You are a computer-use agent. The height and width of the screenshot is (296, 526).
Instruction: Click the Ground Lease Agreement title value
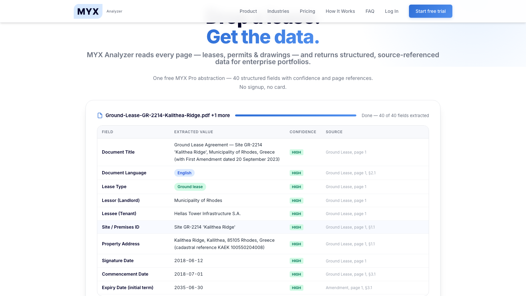point(227,152)
